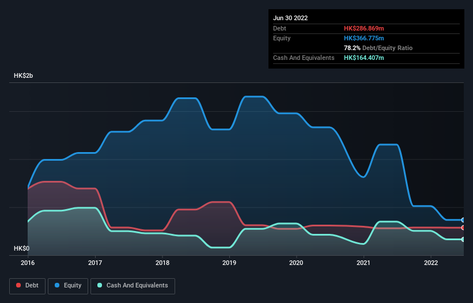Click the Equity row label in tooltip

[x=282, y=38]
